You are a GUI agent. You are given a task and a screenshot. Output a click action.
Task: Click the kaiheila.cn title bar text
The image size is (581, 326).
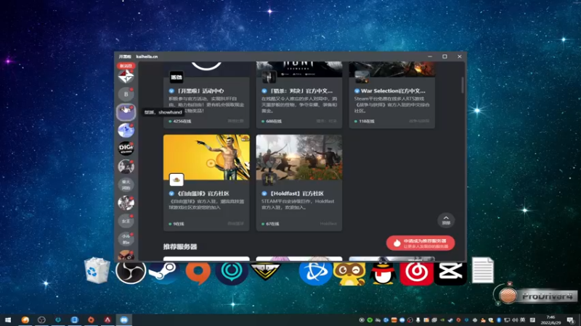(x=147, y=57)
